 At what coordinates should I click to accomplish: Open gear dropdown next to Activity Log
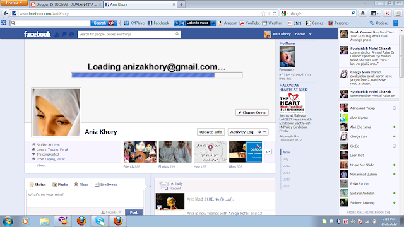pos(262,132)
